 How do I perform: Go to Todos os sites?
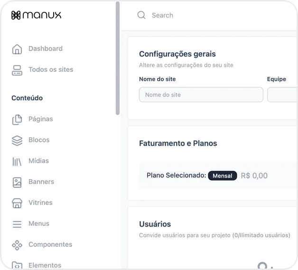pyautogui.click(x=51, y=69)
